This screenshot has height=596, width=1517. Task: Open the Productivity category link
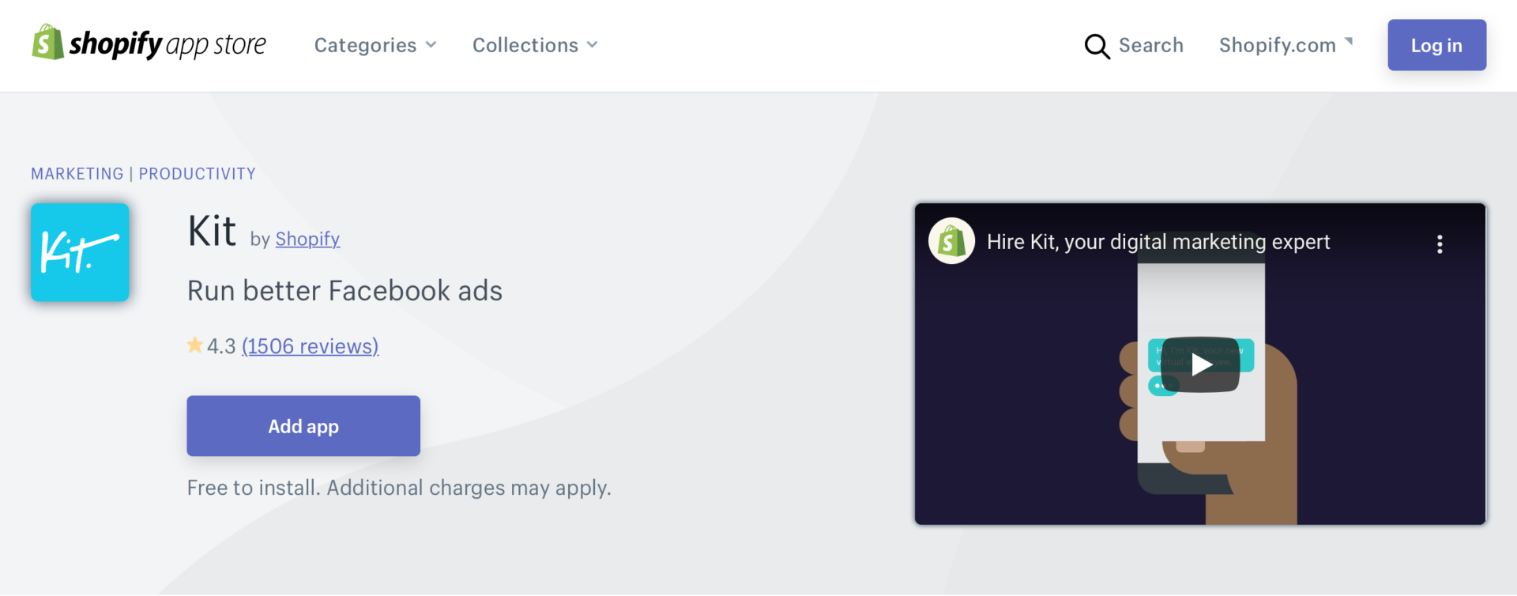tap(198, 174)
